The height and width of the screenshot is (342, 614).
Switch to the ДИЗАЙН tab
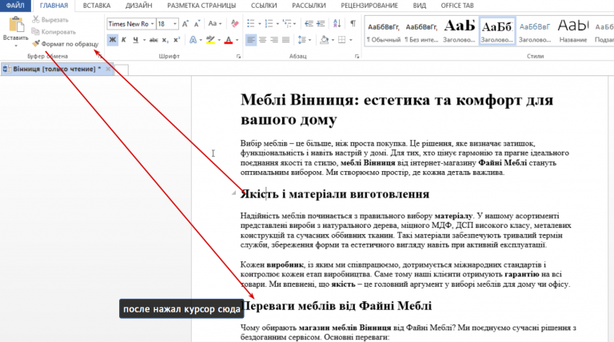pos(138,6)
